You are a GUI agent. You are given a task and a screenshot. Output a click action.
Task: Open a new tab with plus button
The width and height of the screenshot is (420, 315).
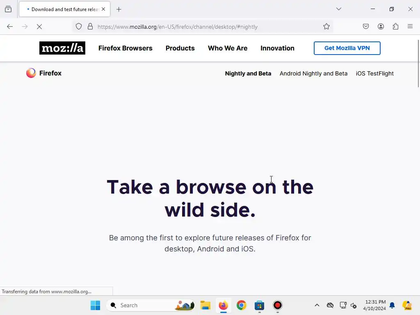(119, 9)
